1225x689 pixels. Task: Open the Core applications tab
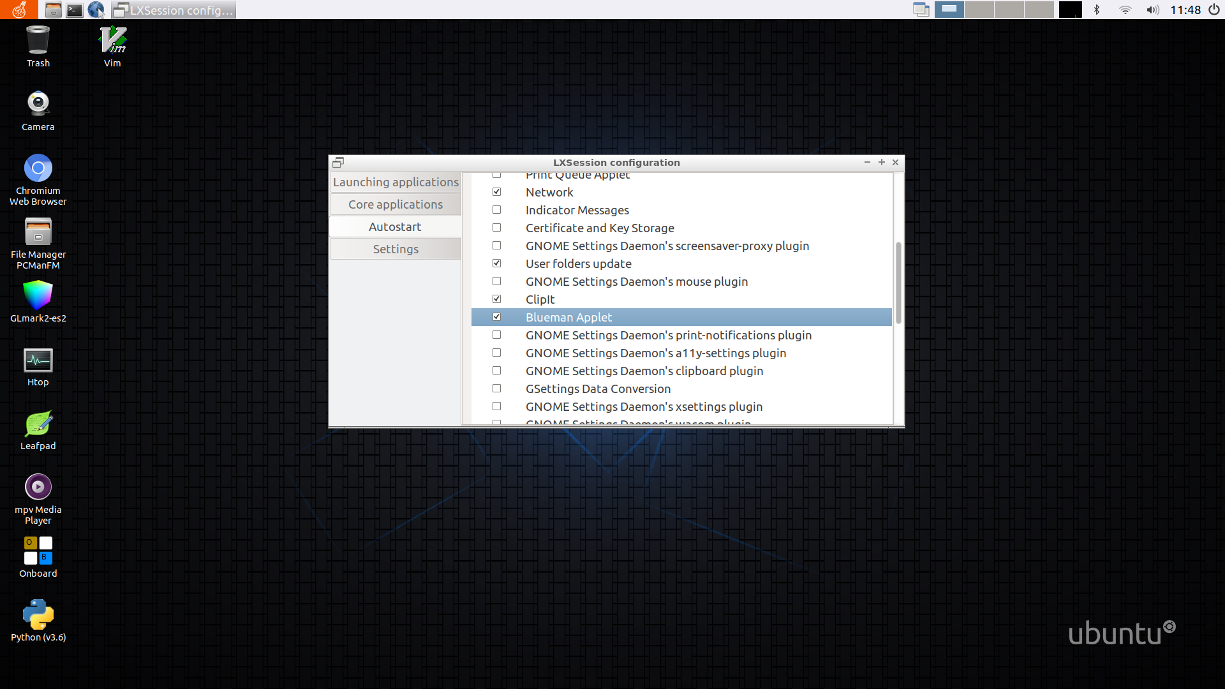pos(396,204)
